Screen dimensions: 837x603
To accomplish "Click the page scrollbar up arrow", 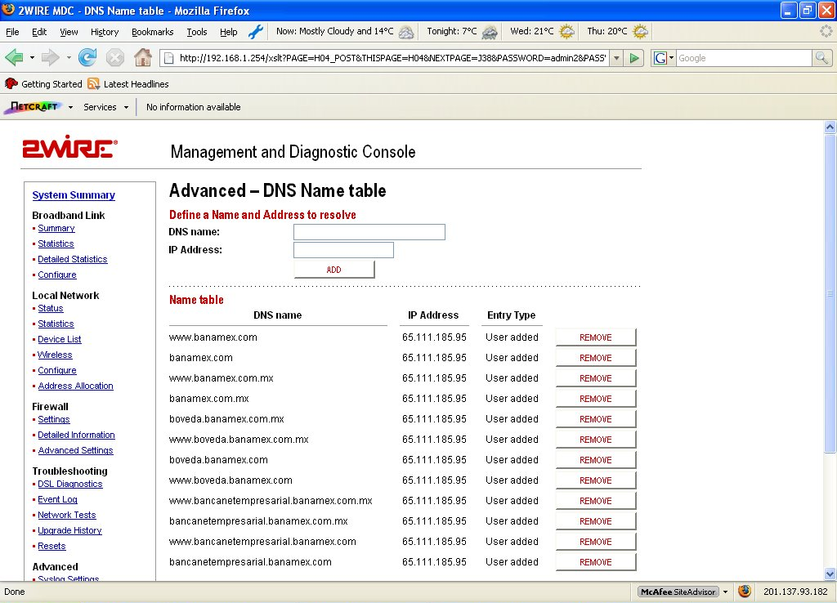I will tap(830, 127).
